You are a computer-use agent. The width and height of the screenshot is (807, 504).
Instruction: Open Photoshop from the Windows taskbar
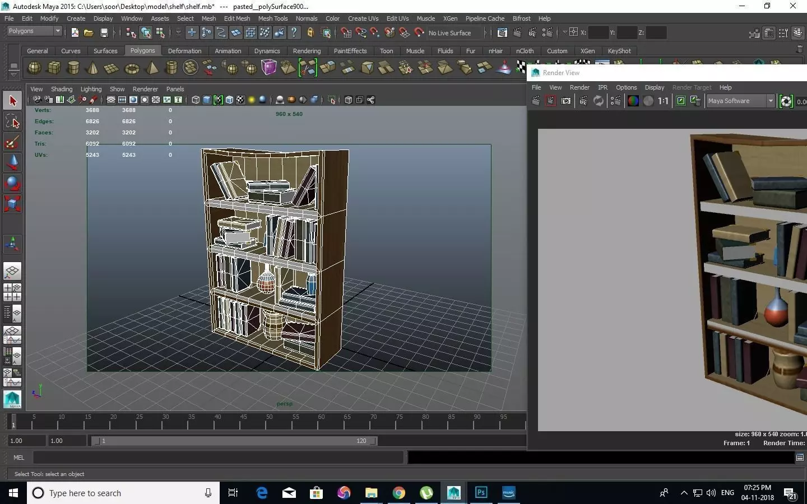click(481, 493)
